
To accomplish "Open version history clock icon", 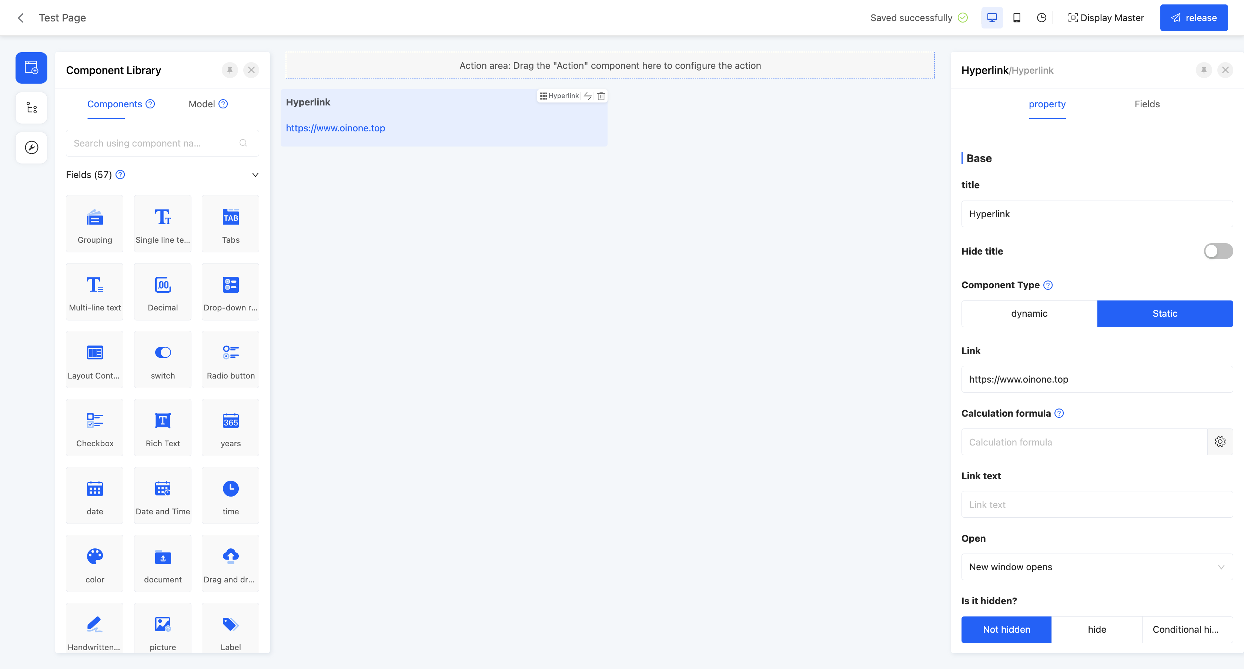I will (1041, 18).
